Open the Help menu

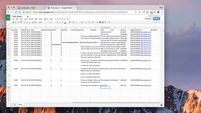point(51,19)
